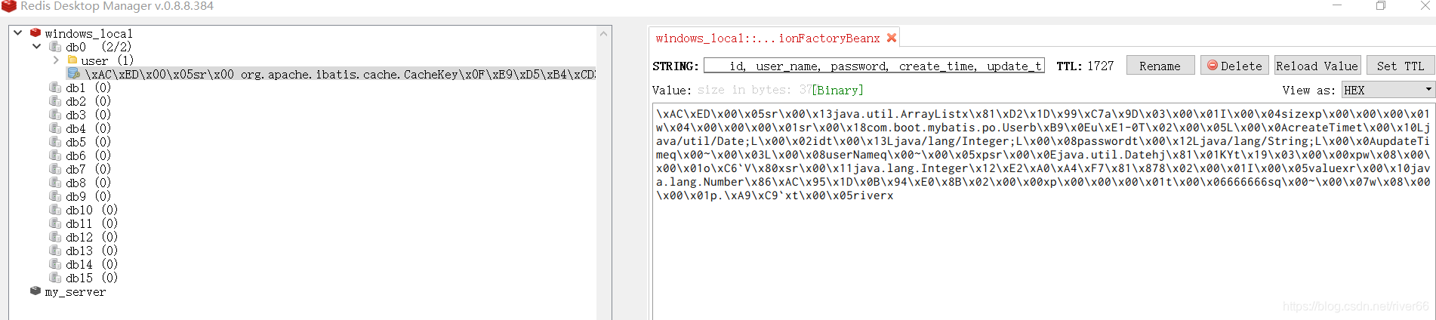The width and height of the screenshot is (1436, 320).
Task: Select db6 (0) in the tree
Action: pyautogui.click(x=88, y=156)
